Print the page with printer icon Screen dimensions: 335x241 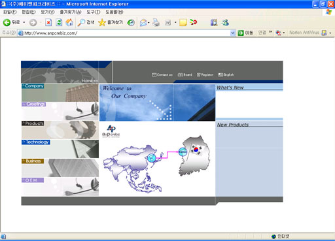tap(156, 22)
